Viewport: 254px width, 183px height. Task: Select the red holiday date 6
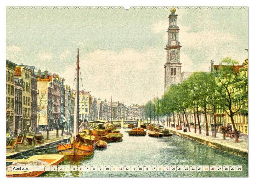[x=81, y=169]
